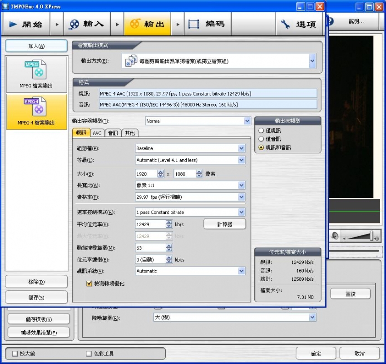Select 僅音訊 (audio only) radio button
The height and width of the screenshot is (364, 386).
coord(261,139)
